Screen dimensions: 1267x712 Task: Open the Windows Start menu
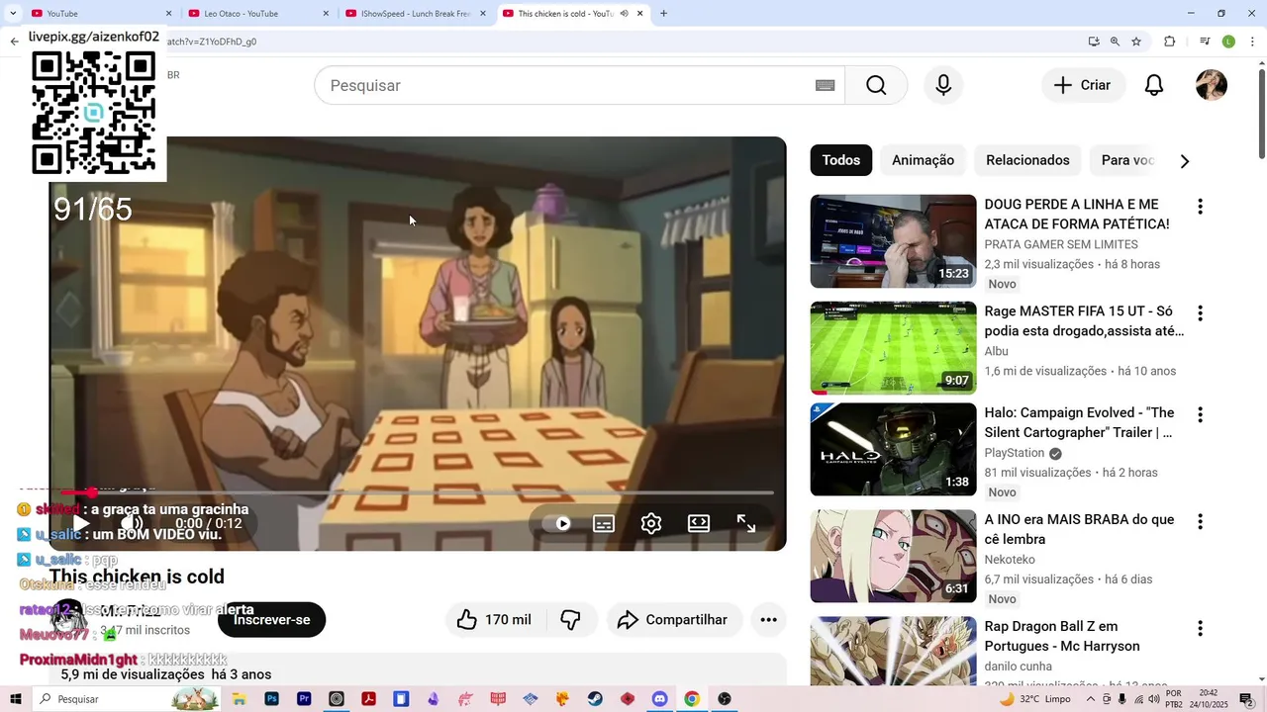coord(16,699)
